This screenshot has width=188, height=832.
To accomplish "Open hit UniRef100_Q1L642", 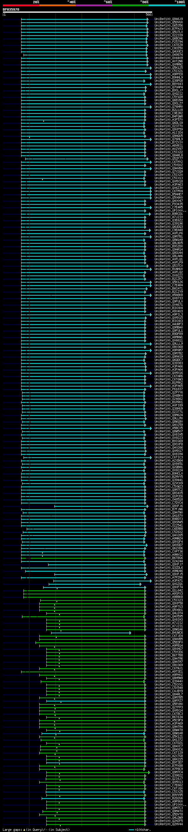I will click(169, 590).
